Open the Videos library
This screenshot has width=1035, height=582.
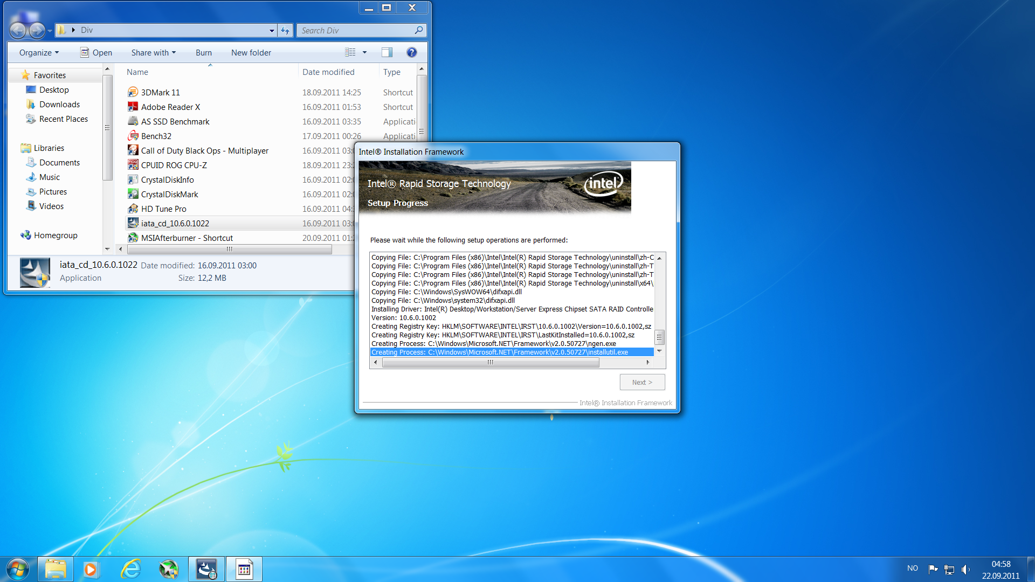[51, 206]
